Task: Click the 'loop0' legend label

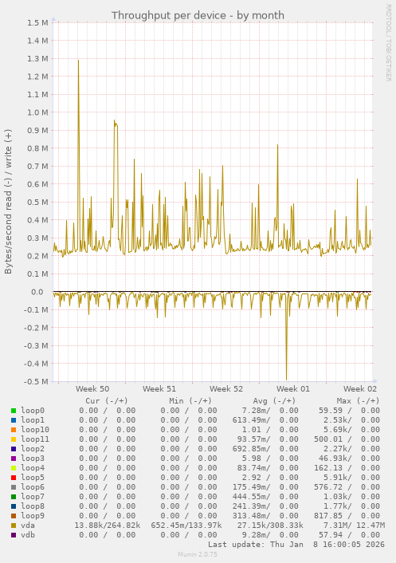Action: coord(33,411)
